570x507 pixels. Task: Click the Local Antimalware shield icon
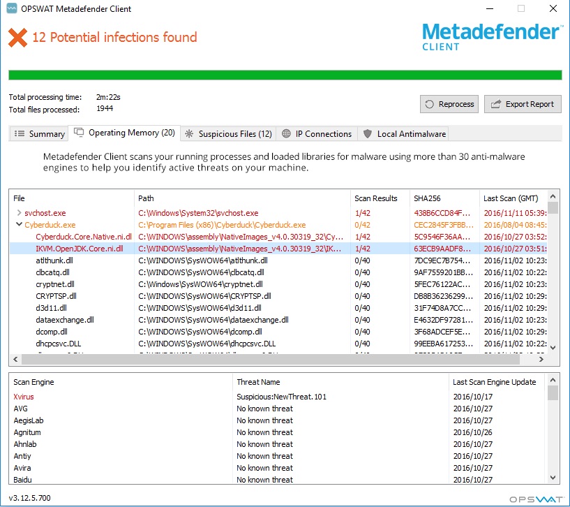click(368, 133)
